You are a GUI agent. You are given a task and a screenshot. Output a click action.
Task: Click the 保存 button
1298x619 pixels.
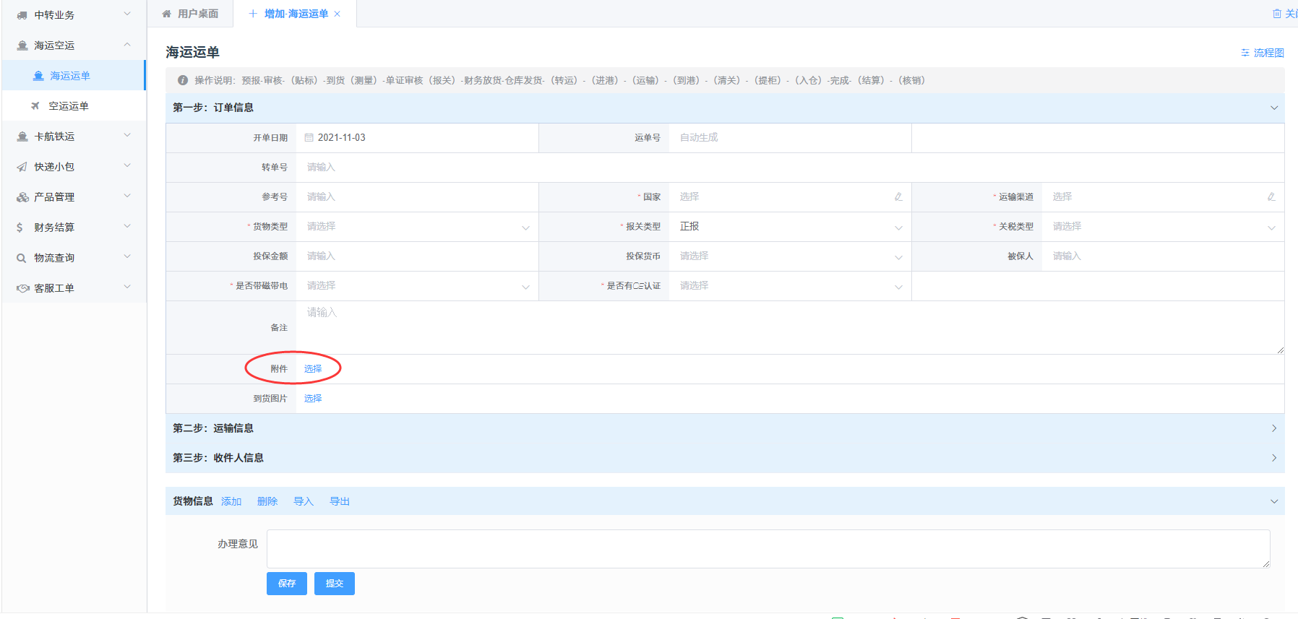pos(287,584)
